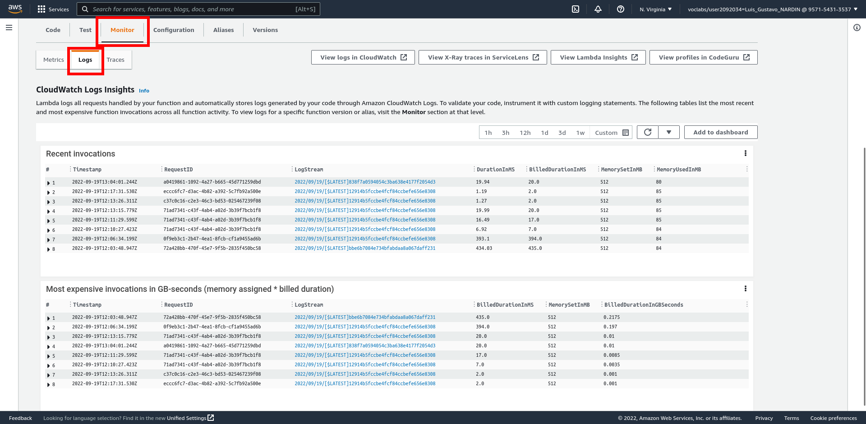Click Add to dashboard button
866x424 pixels.
click(720, 132)
